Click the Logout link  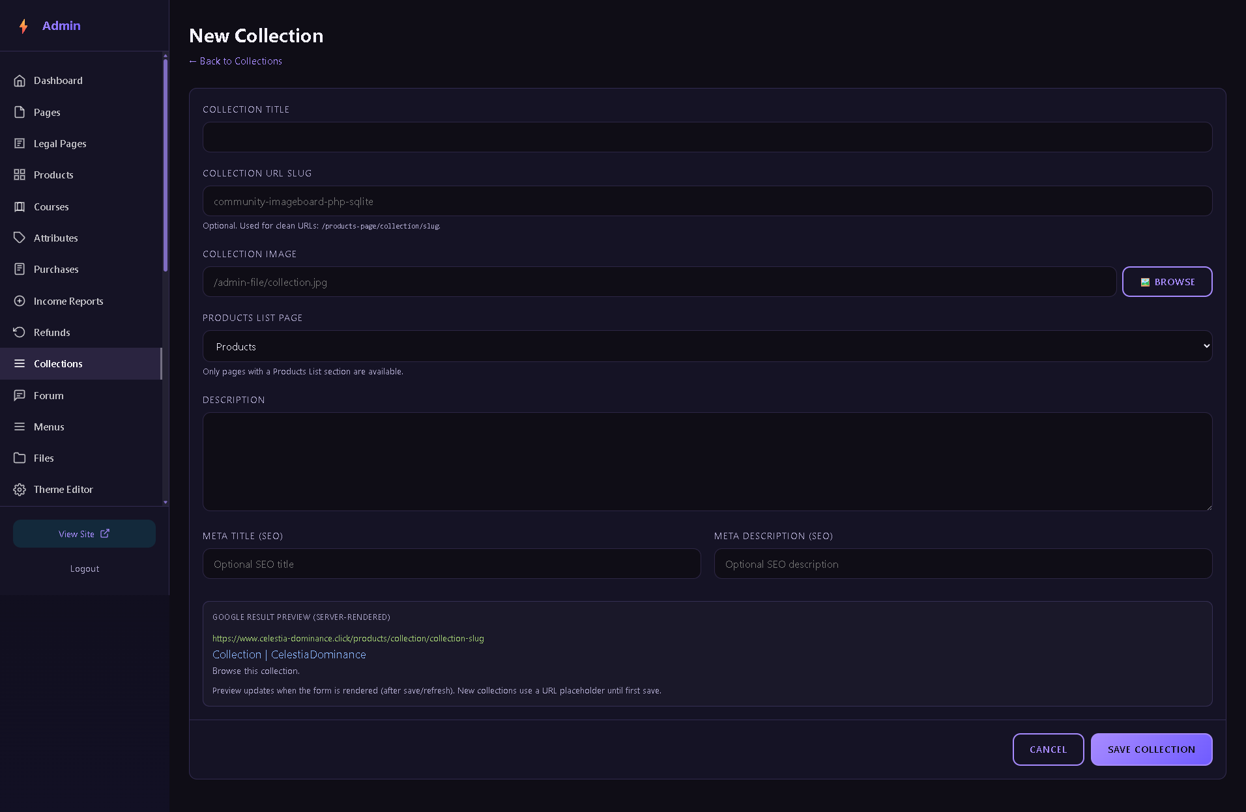85,568
